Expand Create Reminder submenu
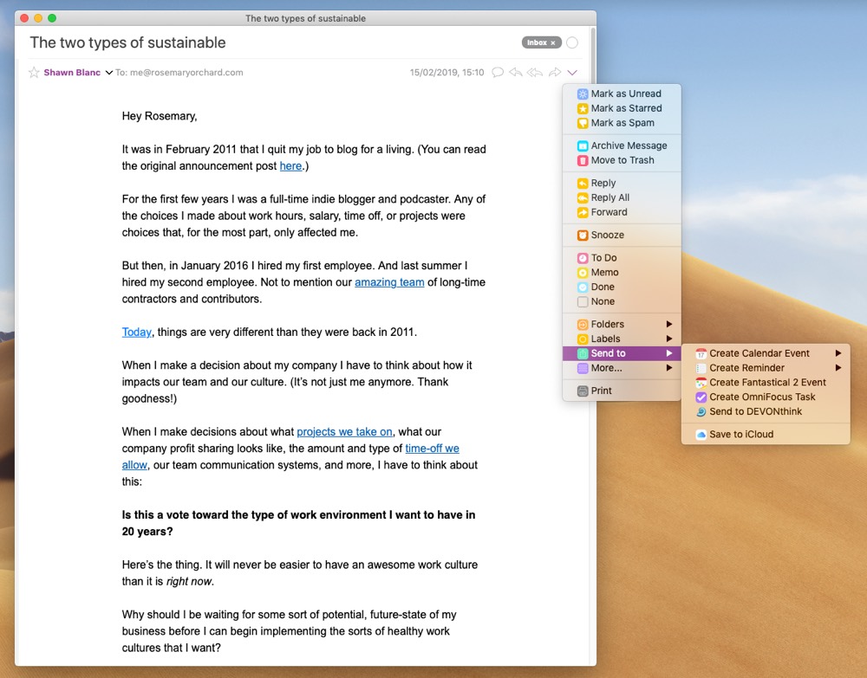867x678 pixels. pos(766,368)
